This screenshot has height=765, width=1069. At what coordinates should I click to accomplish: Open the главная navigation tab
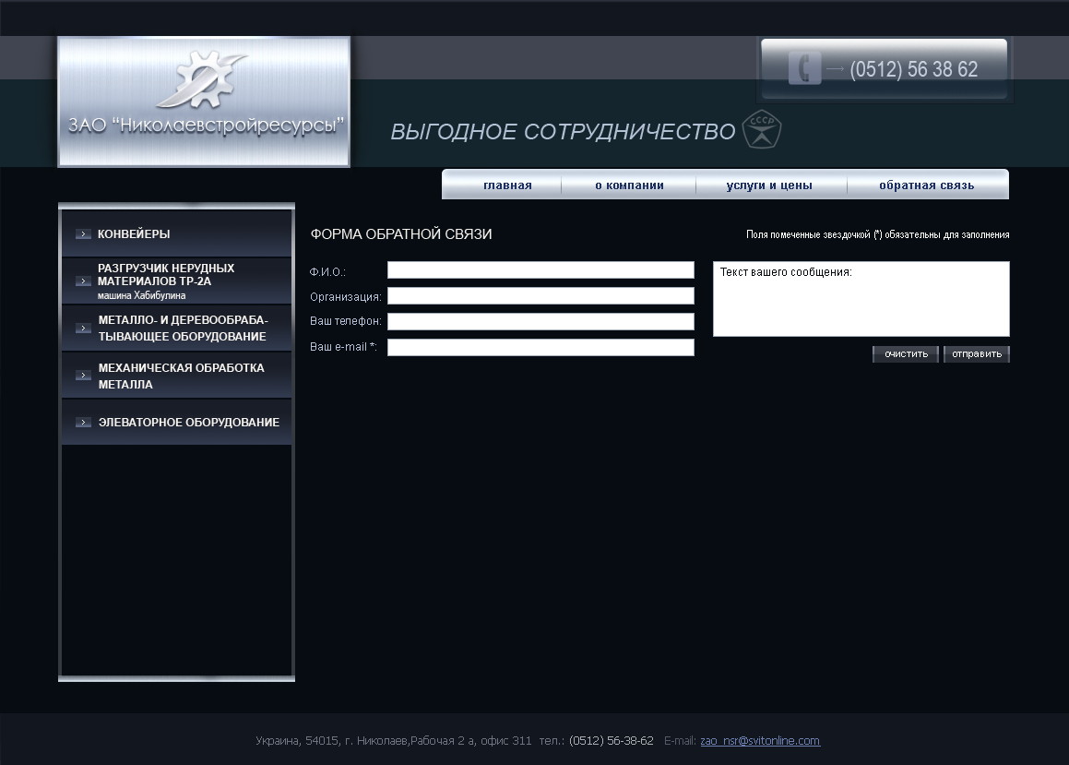[x=507, y=185]
